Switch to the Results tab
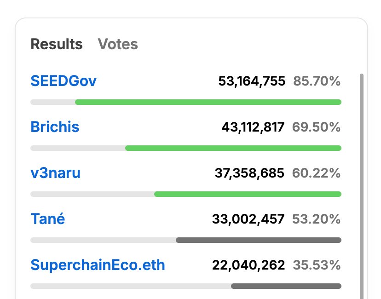Viewport: 381px width, 299px height. click(57, 44)
